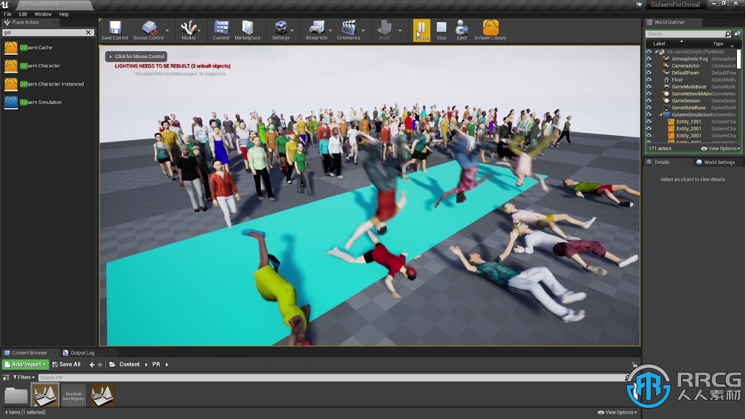Image resolution: width=745 pixels, height=419 pixels.
Task: Pause the running simulation
Action: pos(421,30)
